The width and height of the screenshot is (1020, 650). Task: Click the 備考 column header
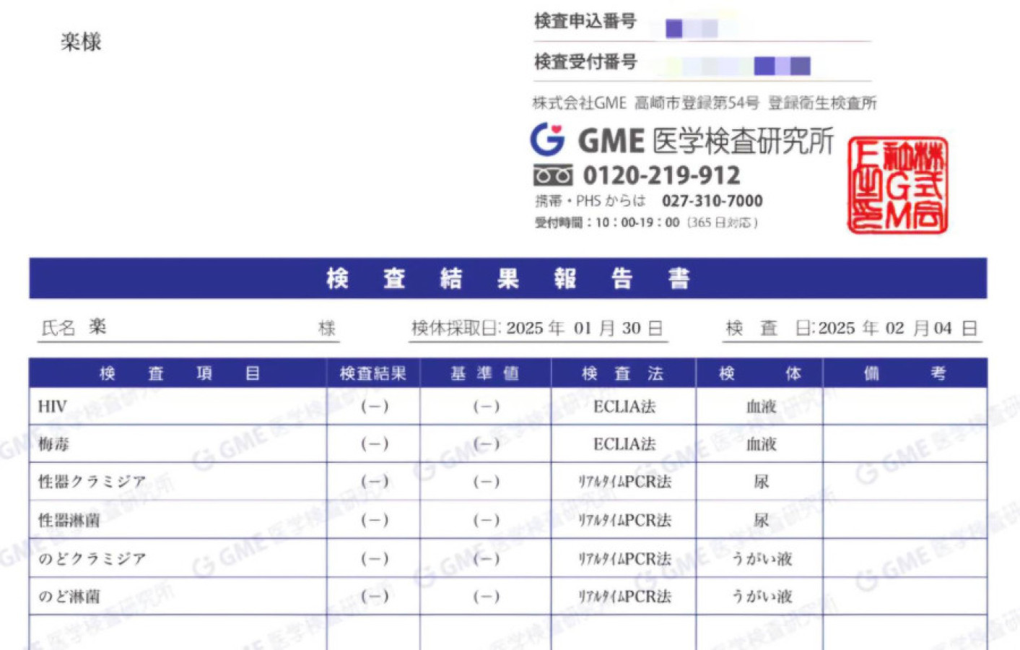tap(905, 373)
